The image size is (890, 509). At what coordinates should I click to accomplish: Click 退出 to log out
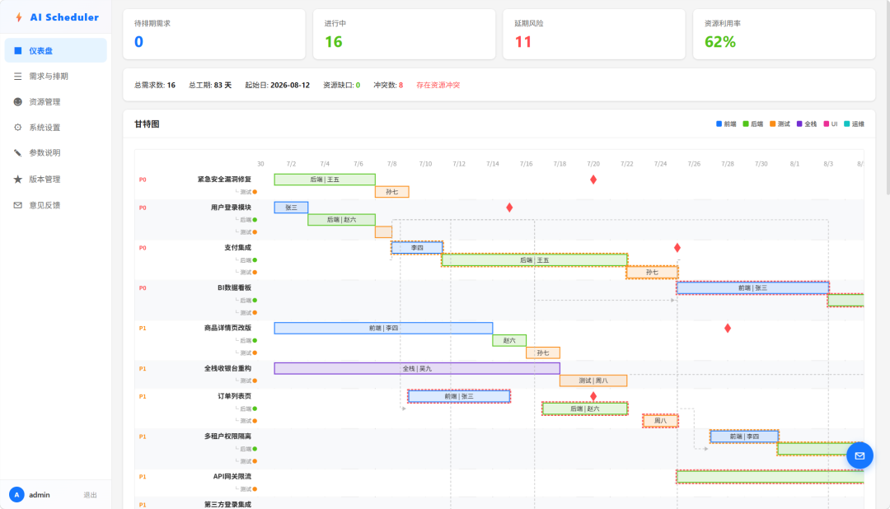click(x=91, y=495)
